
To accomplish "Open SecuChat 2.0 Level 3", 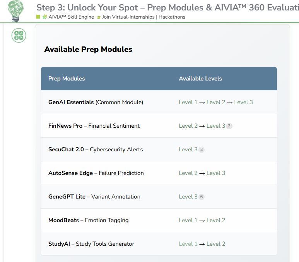I will point(188,149).
